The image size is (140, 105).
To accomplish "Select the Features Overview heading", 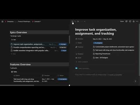I will (x=20, y=64).
